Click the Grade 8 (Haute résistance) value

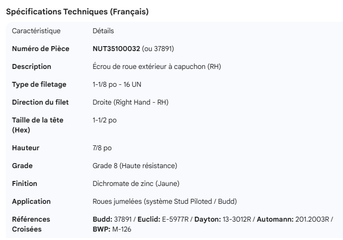click(x=135, y=166)
